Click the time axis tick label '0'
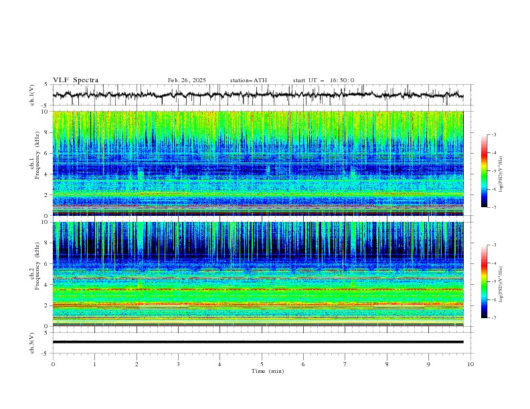 click(x=53, y=364)
